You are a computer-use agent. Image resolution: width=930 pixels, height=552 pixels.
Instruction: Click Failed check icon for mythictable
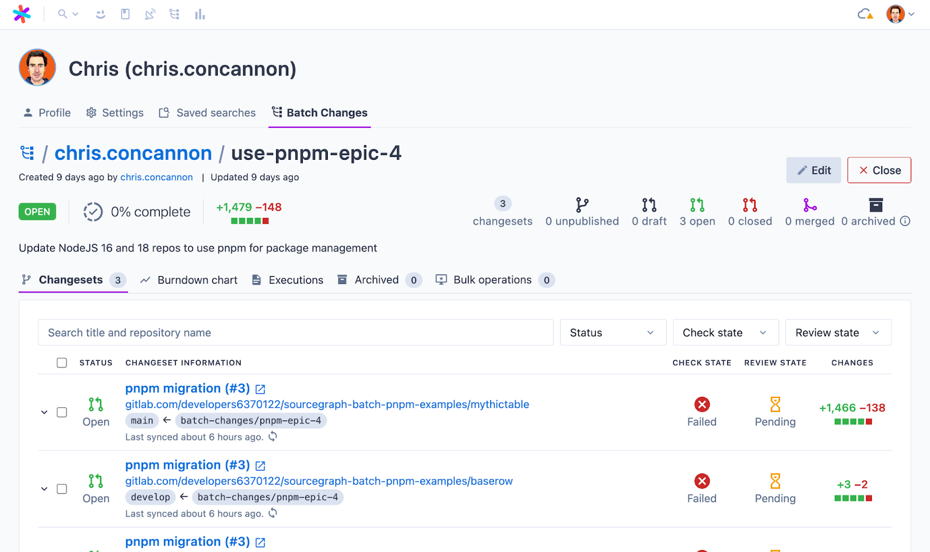(x=702, y=404)
